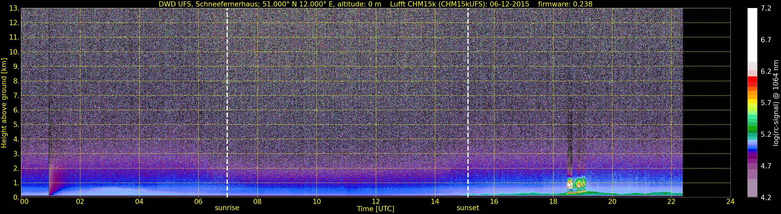781x214 pixels.
Task: Click the 'Time [UTC]' axis label
Action: (x=376, y=209)
